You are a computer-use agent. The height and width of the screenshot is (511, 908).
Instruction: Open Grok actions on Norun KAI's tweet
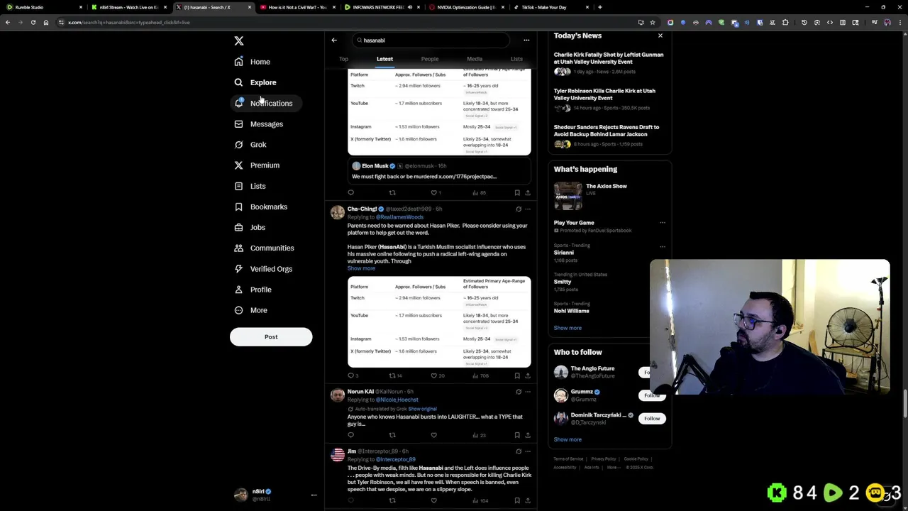[x=519, y=392]
